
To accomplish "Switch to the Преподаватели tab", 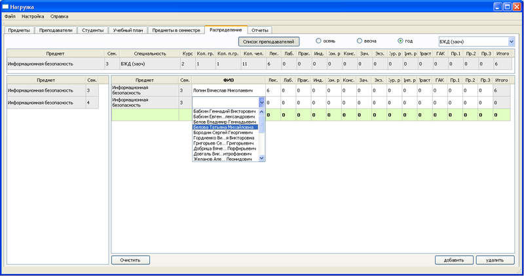I will tap(56, 30).
